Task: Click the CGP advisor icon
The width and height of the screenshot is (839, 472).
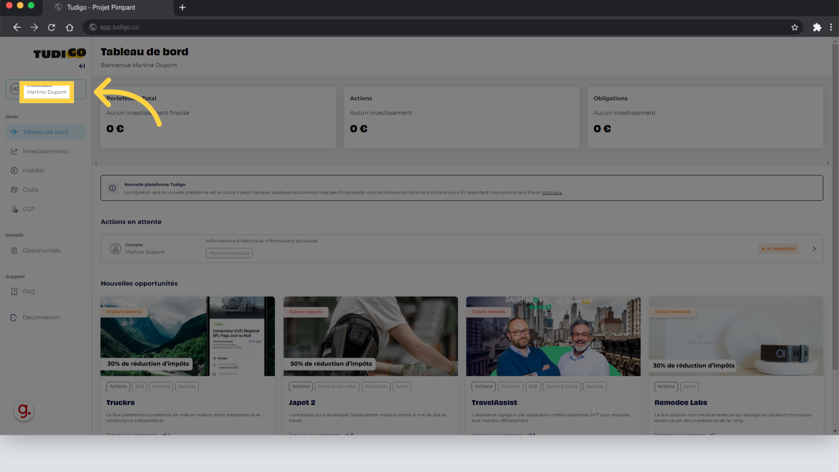Action: (x=14, y=209)
